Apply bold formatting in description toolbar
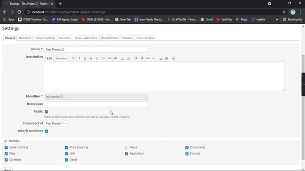305x171 pixels. point(73,58)
